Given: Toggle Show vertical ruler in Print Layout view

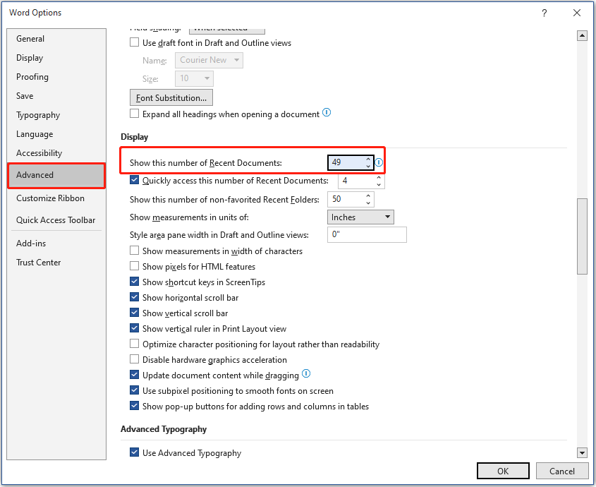Looking at the screenshot, I should [x=134, y=328].
